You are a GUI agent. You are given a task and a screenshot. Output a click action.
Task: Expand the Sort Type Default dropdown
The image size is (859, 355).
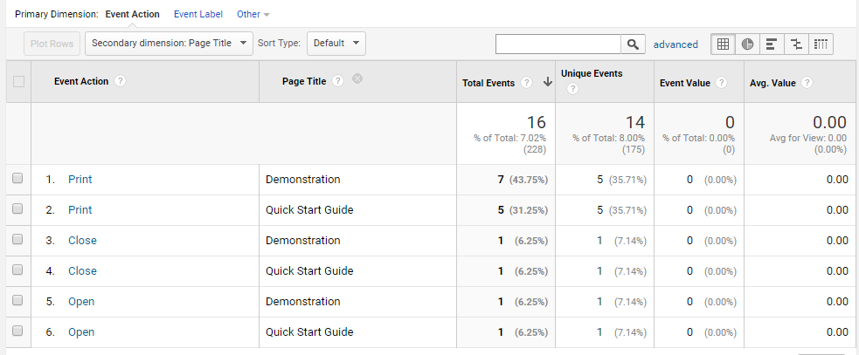(x=336, y=43)
